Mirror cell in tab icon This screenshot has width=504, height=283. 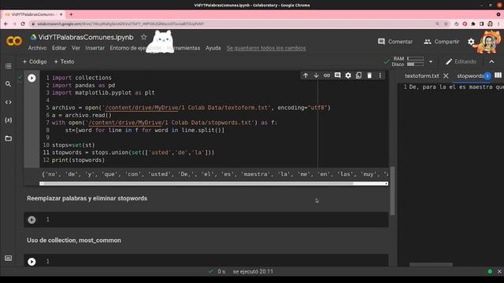click(x=359, y=75)
